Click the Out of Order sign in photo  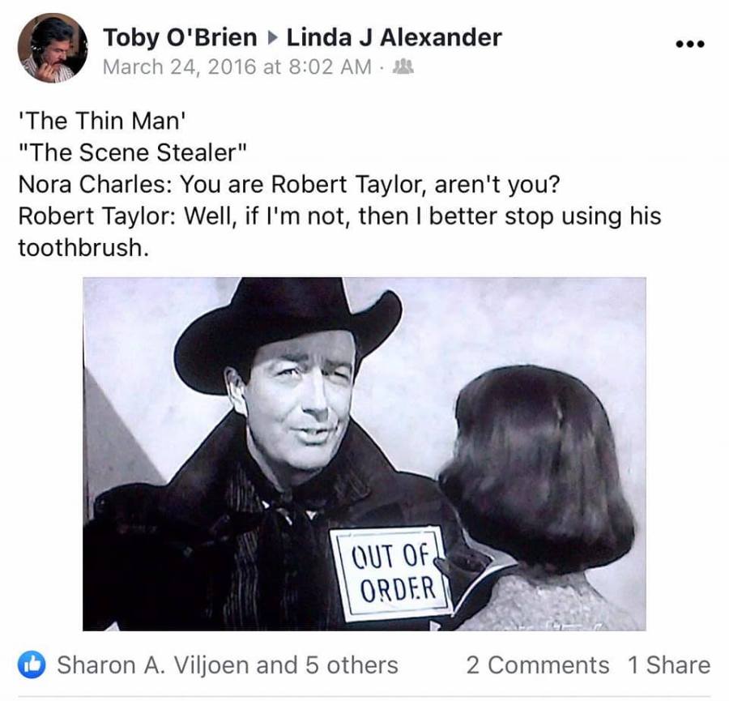point(391,574)
